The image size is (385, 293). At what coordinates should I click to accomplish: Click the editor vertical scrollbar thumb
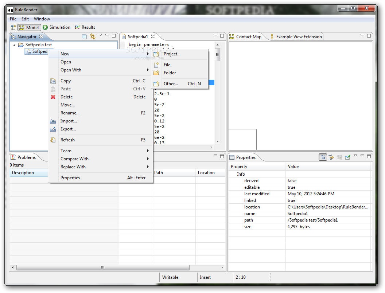[x=218, y=55]
